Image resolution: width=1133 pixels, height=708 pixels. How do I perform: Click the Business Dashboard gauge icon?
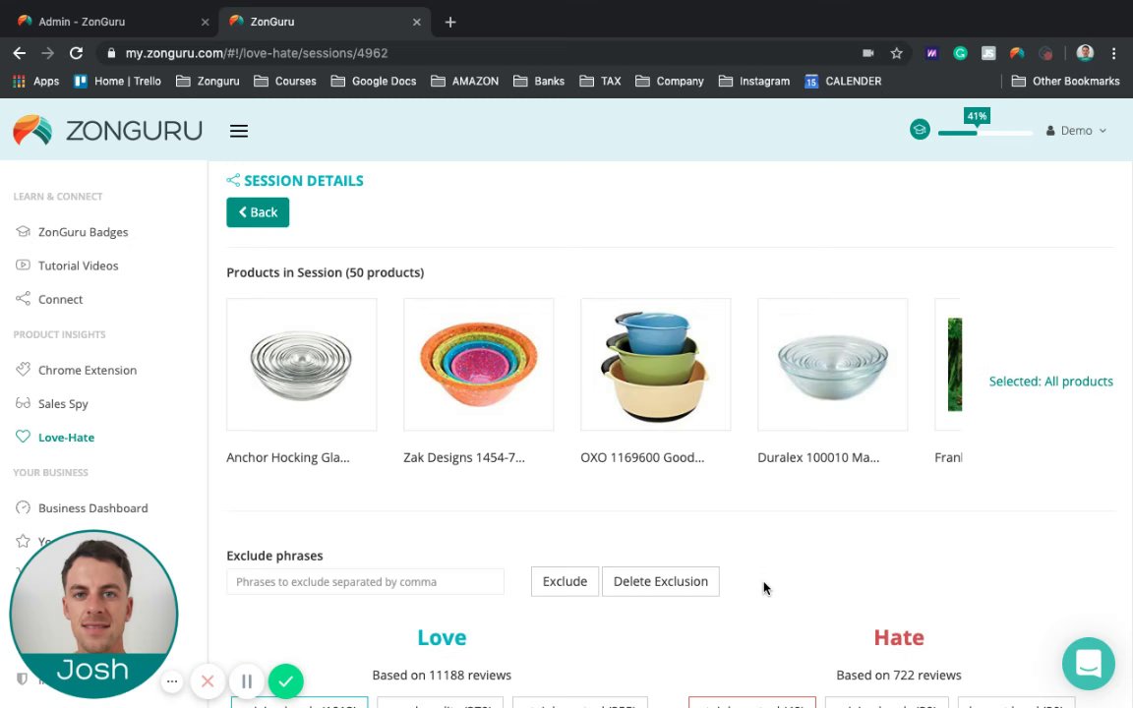click(23, 507)
